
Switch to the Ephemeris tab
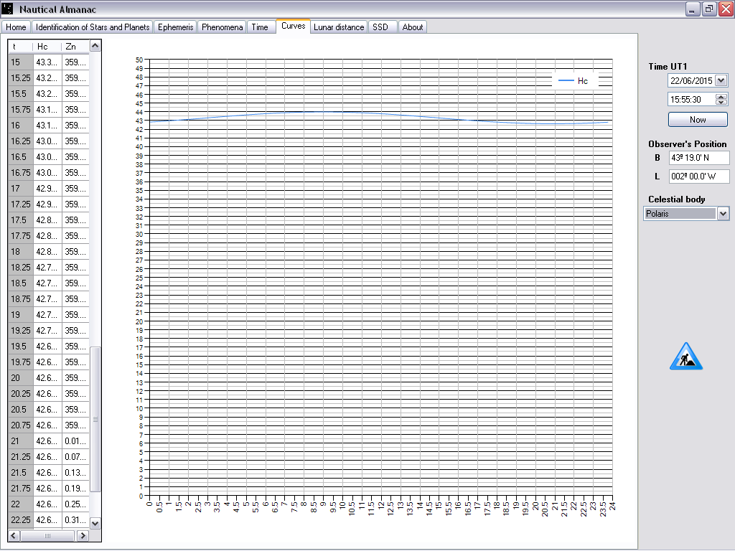tap(175, 27)
